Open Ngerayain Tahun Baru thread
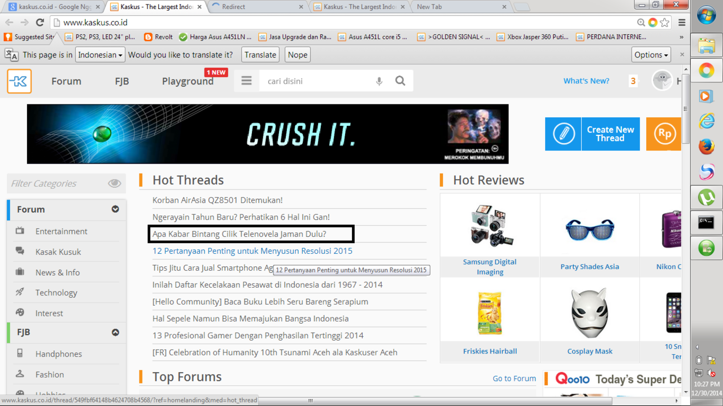Image resolution: width=723 pixels, height=406 pixels. [241, 217]
